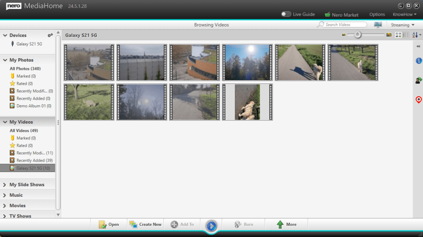Expand the KnowHow dropdown
The height and width of the screenshot is (237, 423).
tap(404, 14)
